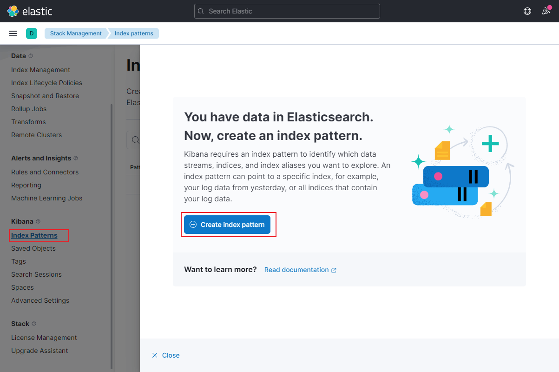Open Rules and Connectors
Screen dimensions: 559x372
pos(45,172)
